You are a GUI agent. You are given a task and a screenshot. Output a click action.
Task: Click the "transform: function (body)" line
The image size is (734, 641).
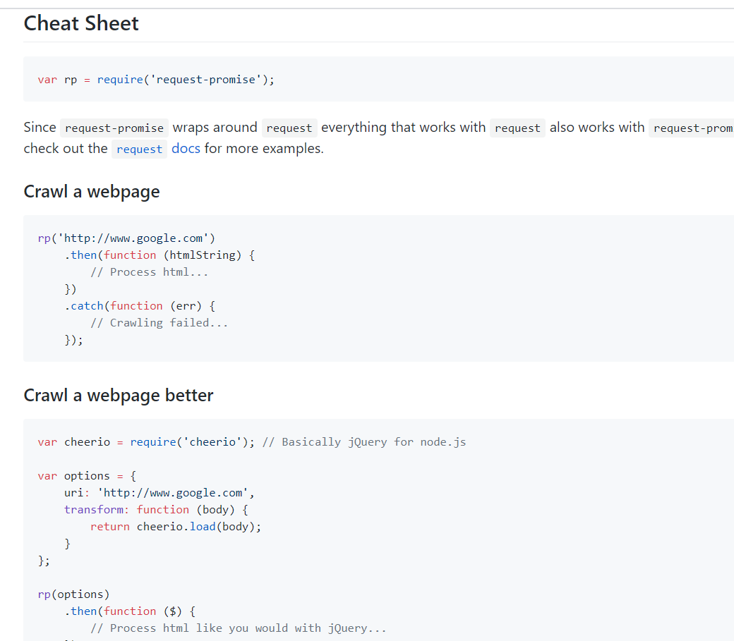(x=156, y=510)
